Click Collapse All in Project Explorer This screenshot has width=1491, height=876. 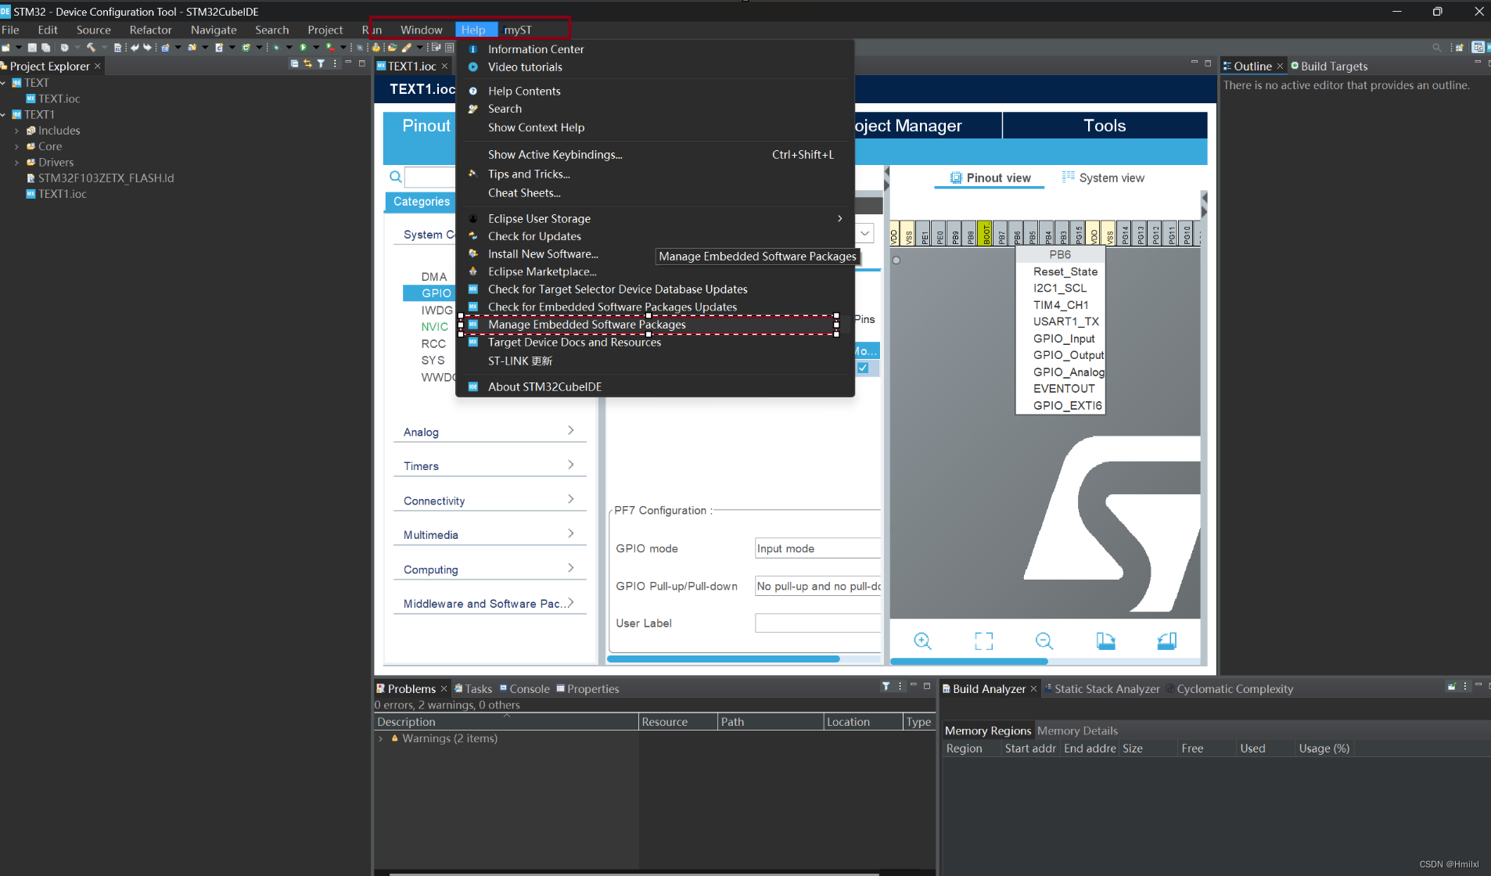294,63
